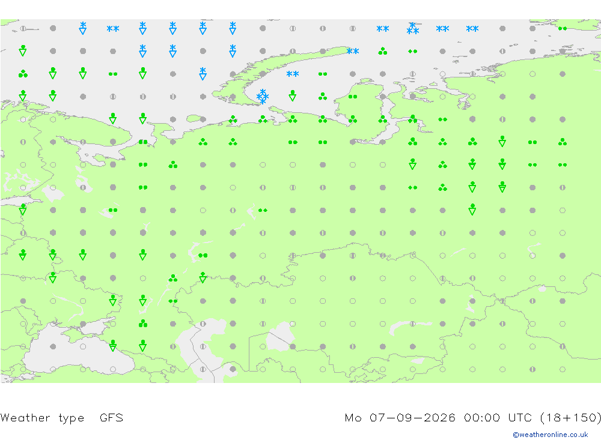Select the triple-snowflake cluster symbol in top row
Screen dimensions: 601x440
(413, 29)
